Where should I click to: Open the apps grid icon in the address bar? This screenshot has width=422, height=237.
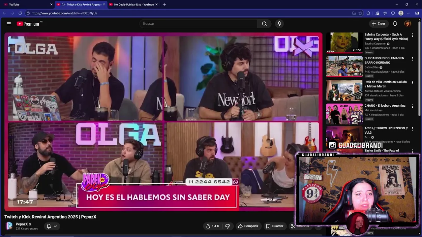pos(354,13)
